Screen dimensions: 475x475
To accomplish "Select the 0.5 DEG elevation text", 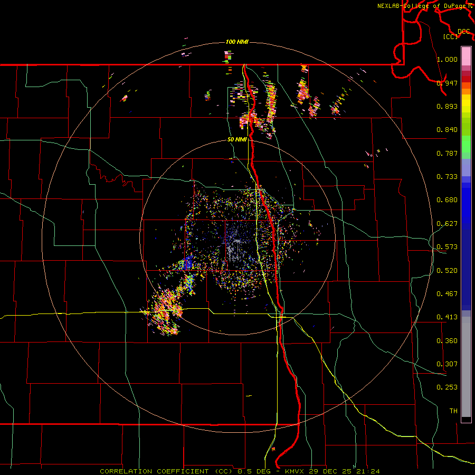I will click(x=254, y=471).
